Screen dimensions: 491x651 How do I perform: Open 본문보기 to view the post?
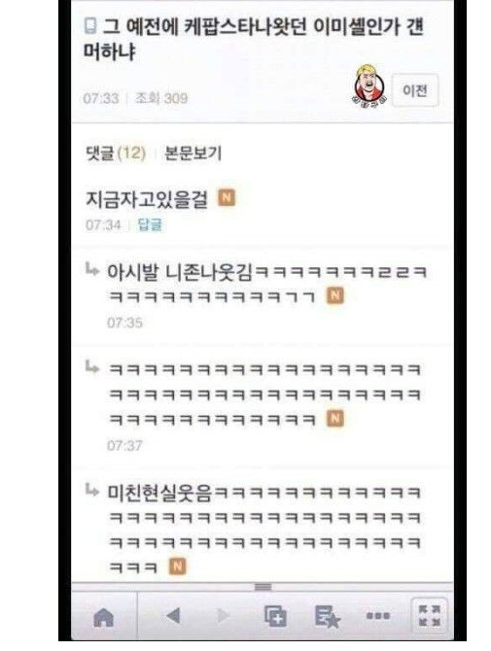193,154
